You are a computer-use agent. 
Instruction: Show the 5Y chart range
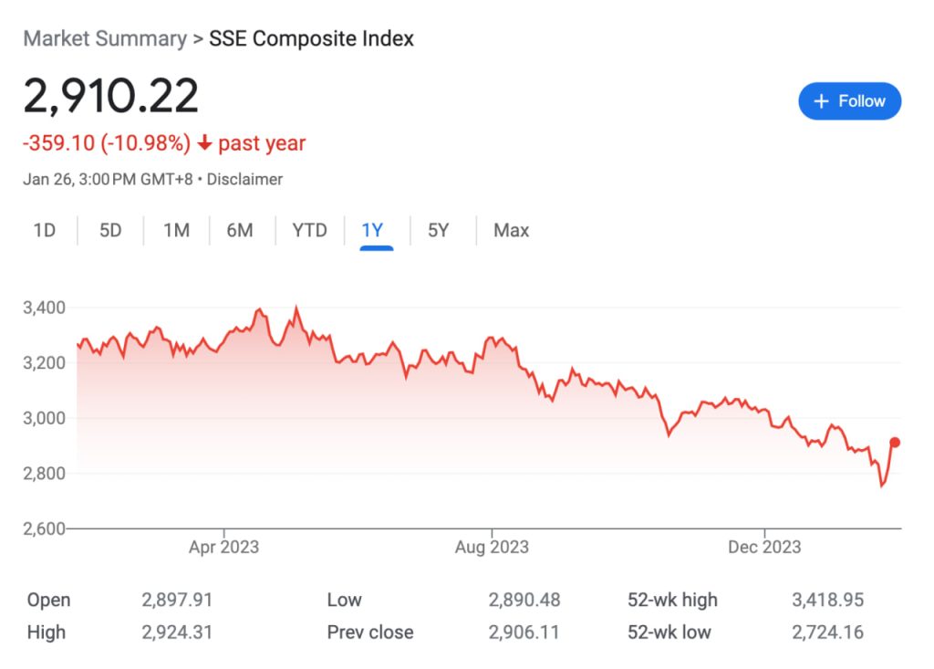click(x=439, y=230)
